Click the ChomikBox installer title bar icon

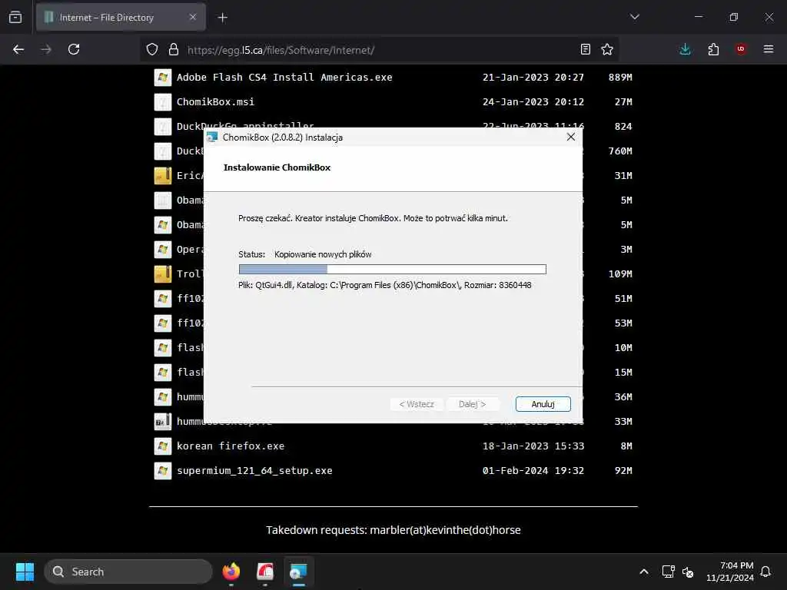click(212, 137)
